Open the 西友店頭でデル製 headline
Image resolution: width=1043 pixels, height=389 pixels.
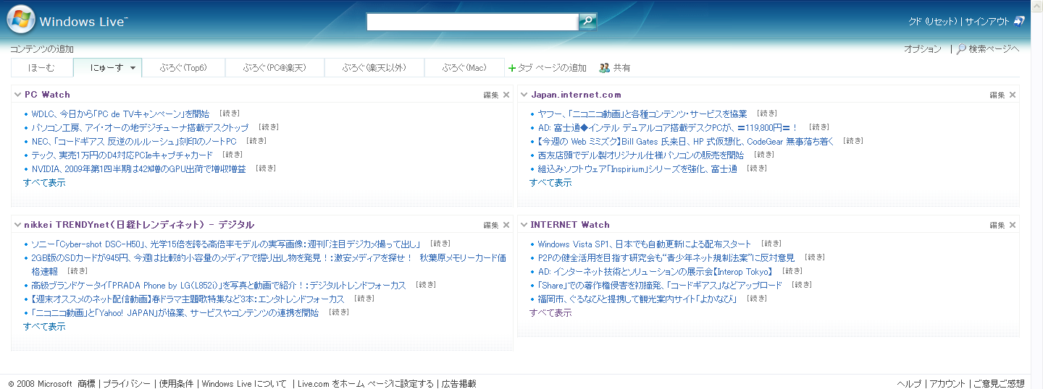coord(640,155)
